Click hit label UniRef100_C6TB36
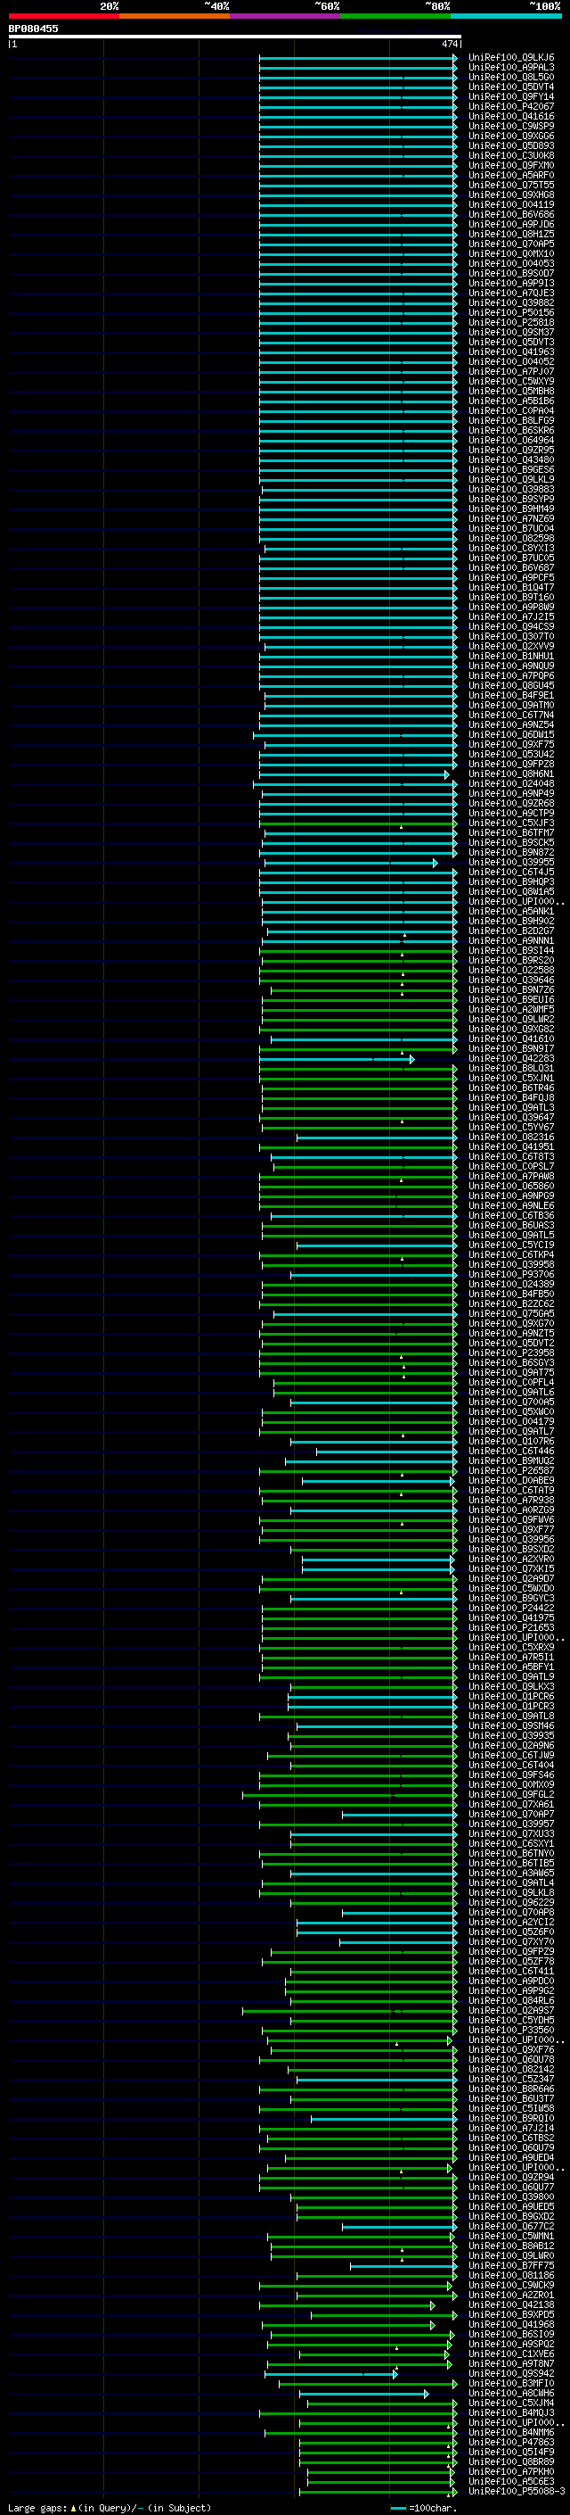This screenshot has width=570, height=2515. point(511,1215)
